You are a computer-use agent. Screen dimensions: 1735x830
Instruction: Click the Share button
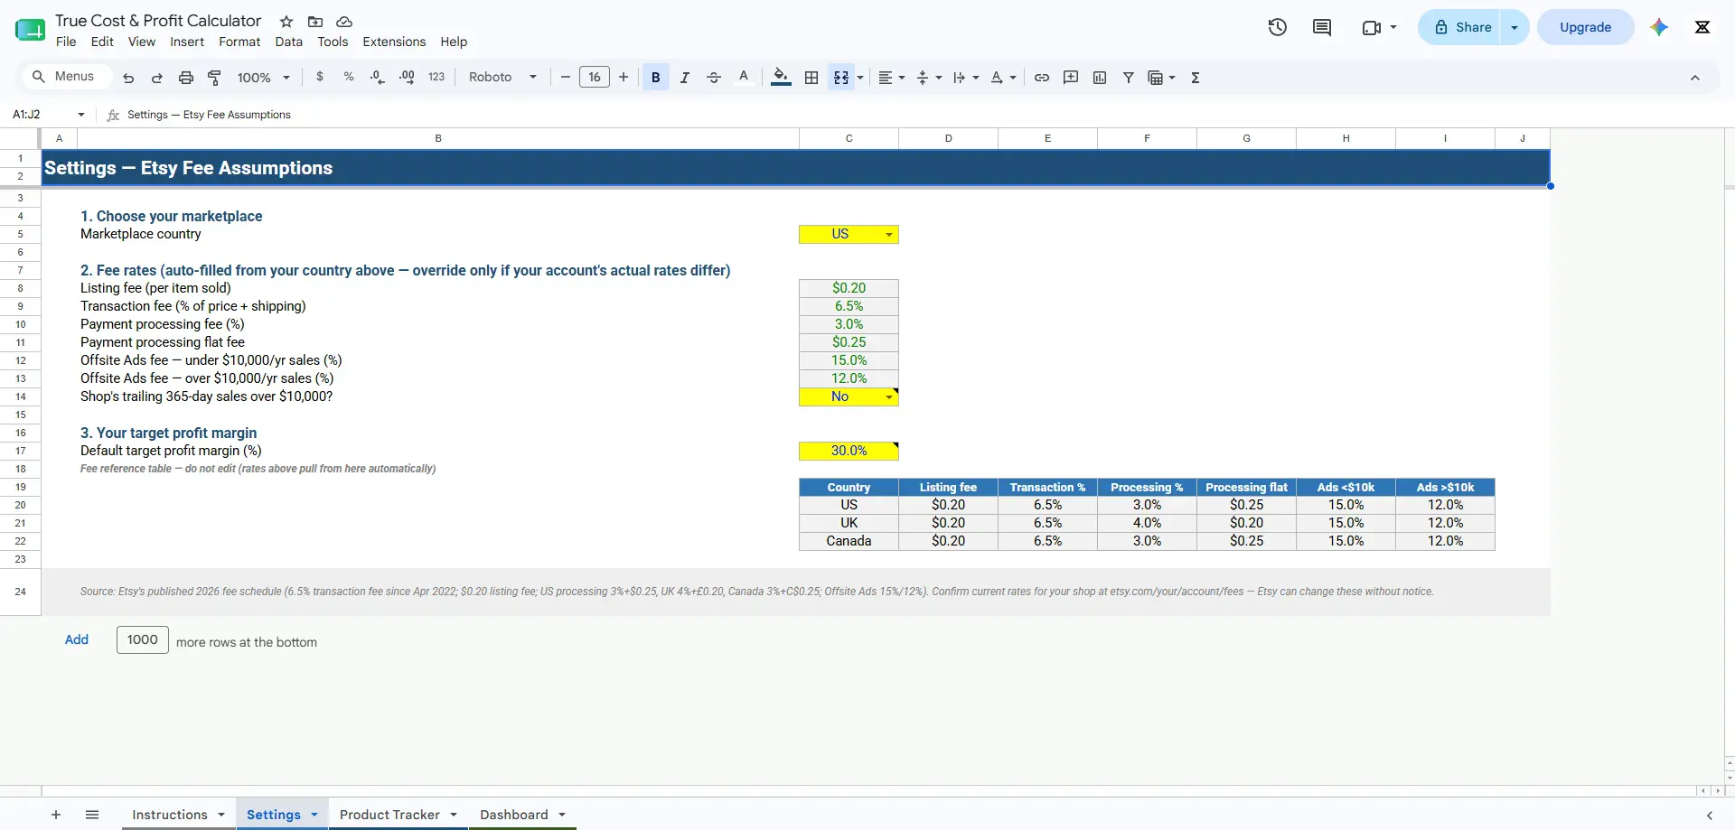point(1459,27)
